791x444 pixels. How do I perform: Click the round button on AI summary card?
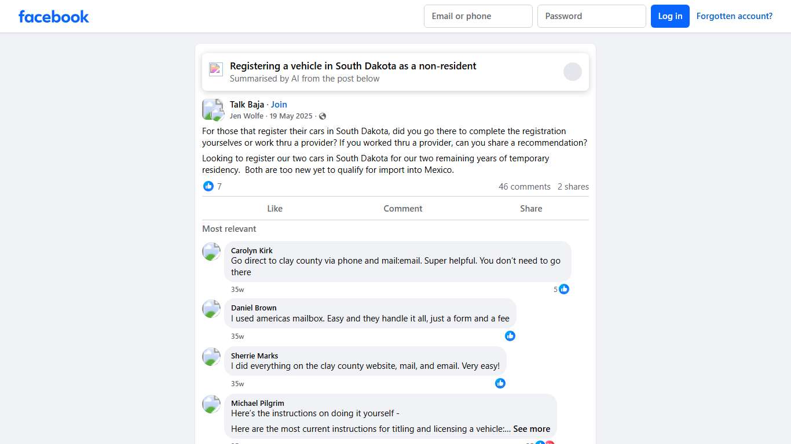[572, 72]
